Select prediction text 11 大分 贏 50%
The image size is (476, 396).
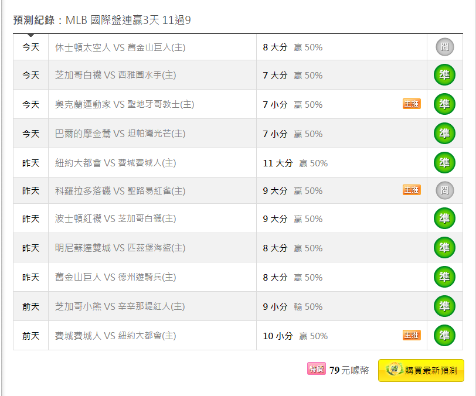tap(295, 163)
